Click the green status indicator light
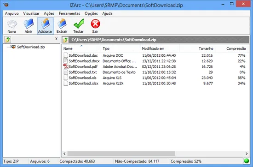Viewport: 253px width, 167px height. coord(247,161)
